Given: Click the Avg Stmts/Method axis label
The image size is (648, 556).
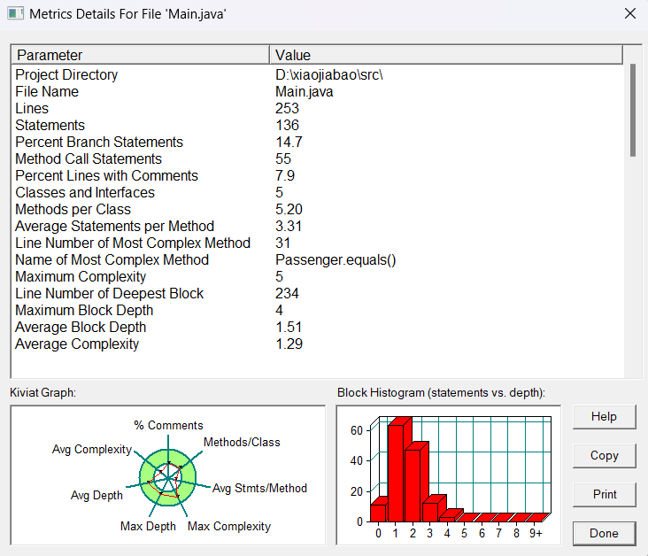Looking at the screenshot, I should point(259,488).
